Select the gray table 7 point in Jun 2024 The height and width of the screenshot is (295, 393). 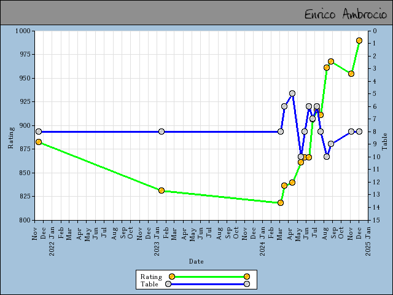click(x=313, y=119)
